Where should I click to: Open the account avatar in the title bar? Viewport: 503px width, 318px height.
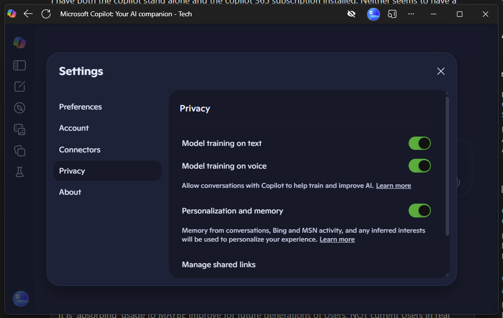374,14
